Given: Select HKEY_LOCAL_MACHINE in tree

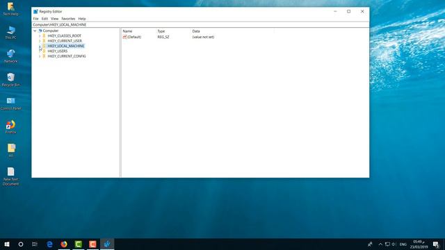Looking at the screenshot, I should point(66,46).
